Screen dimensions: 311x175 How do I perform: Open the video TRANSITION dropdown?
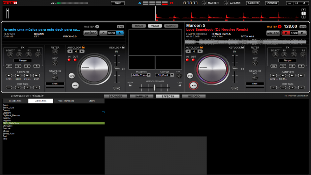coord(141,75)
